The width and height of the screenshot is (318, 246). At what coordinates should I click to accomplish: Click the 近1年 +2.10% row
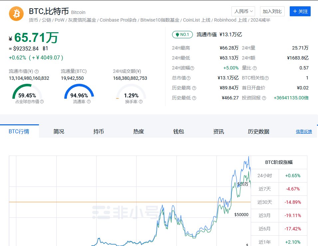tap(279, 241)
